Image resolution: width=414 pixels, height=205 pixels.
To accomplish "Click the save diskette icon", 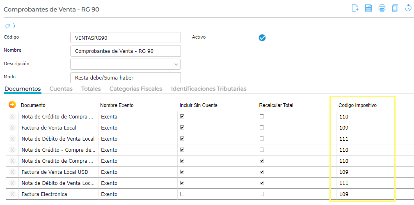I will click(x=368, y=8).
